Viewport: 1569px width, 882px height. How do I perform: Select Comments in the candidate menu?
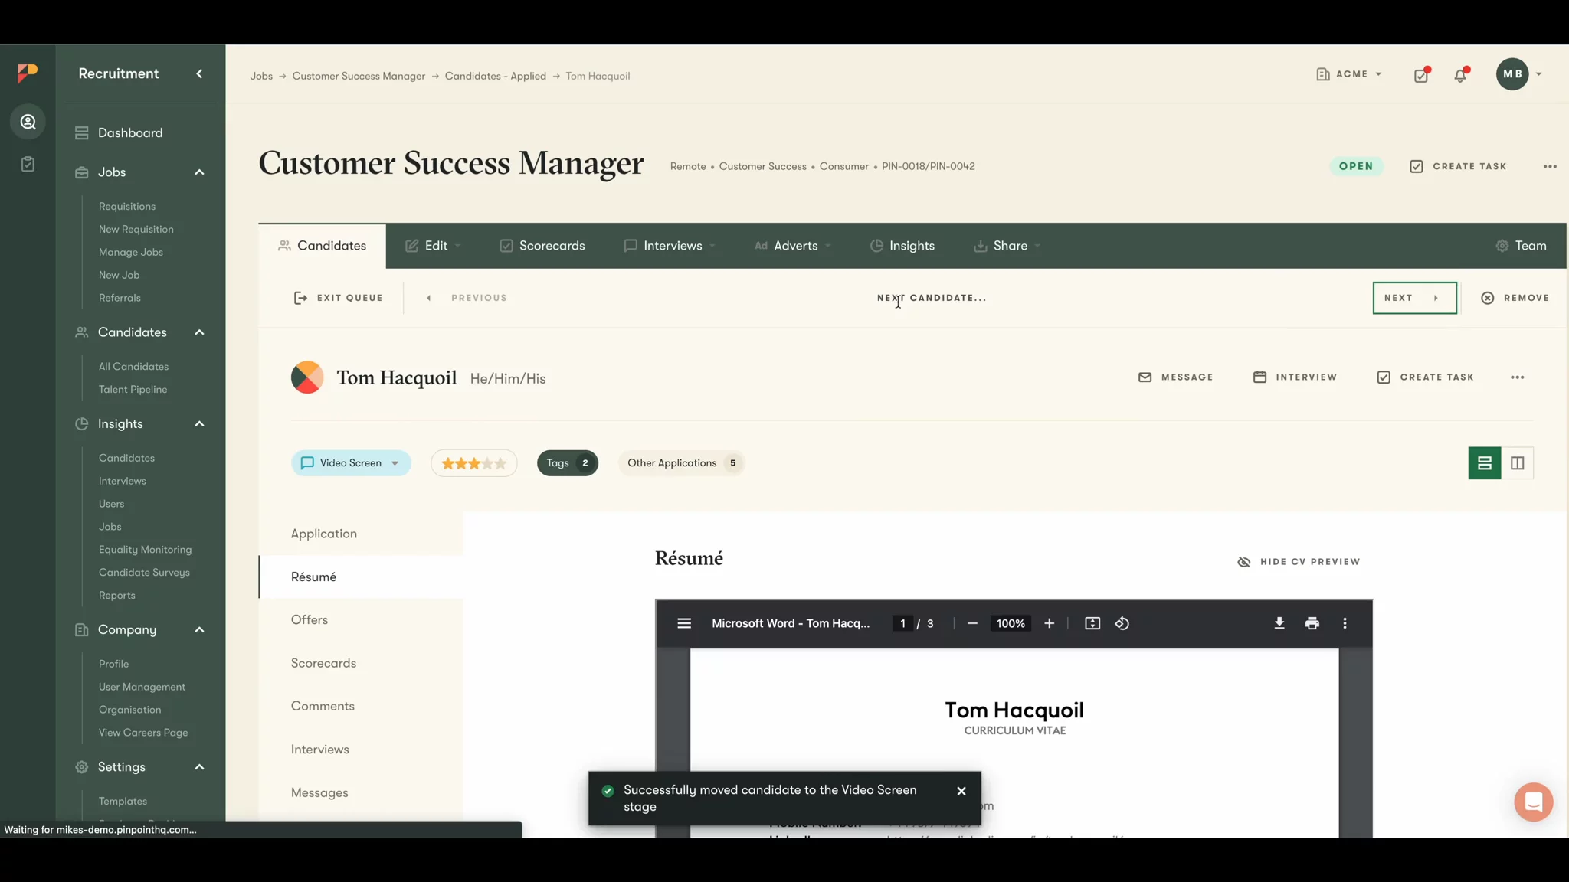coord(323,706)
